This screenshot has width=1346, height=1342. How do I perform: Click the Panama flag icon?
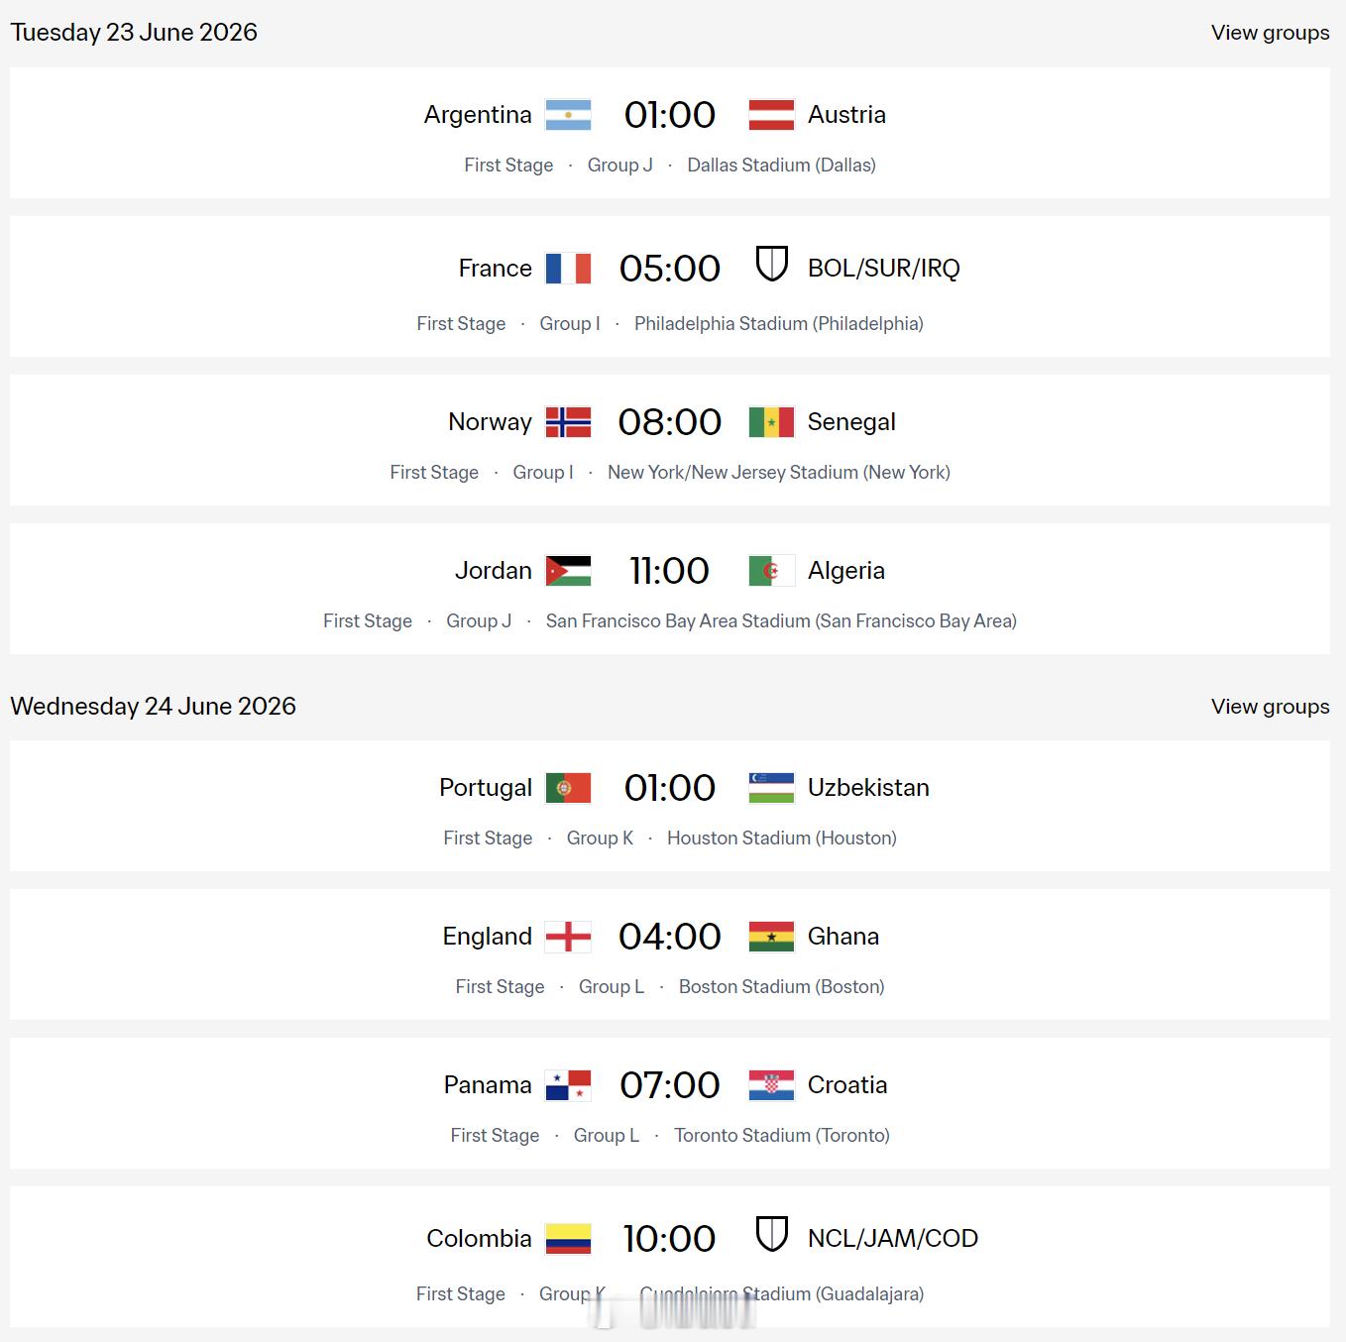point(568,1085)
